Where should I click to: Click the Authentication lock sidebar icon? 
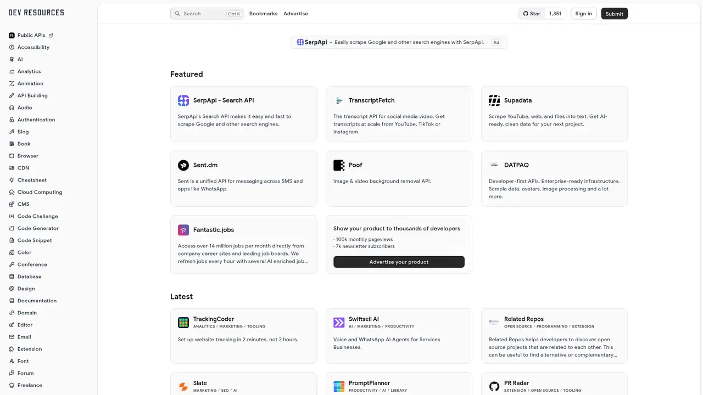click(12, 120)
